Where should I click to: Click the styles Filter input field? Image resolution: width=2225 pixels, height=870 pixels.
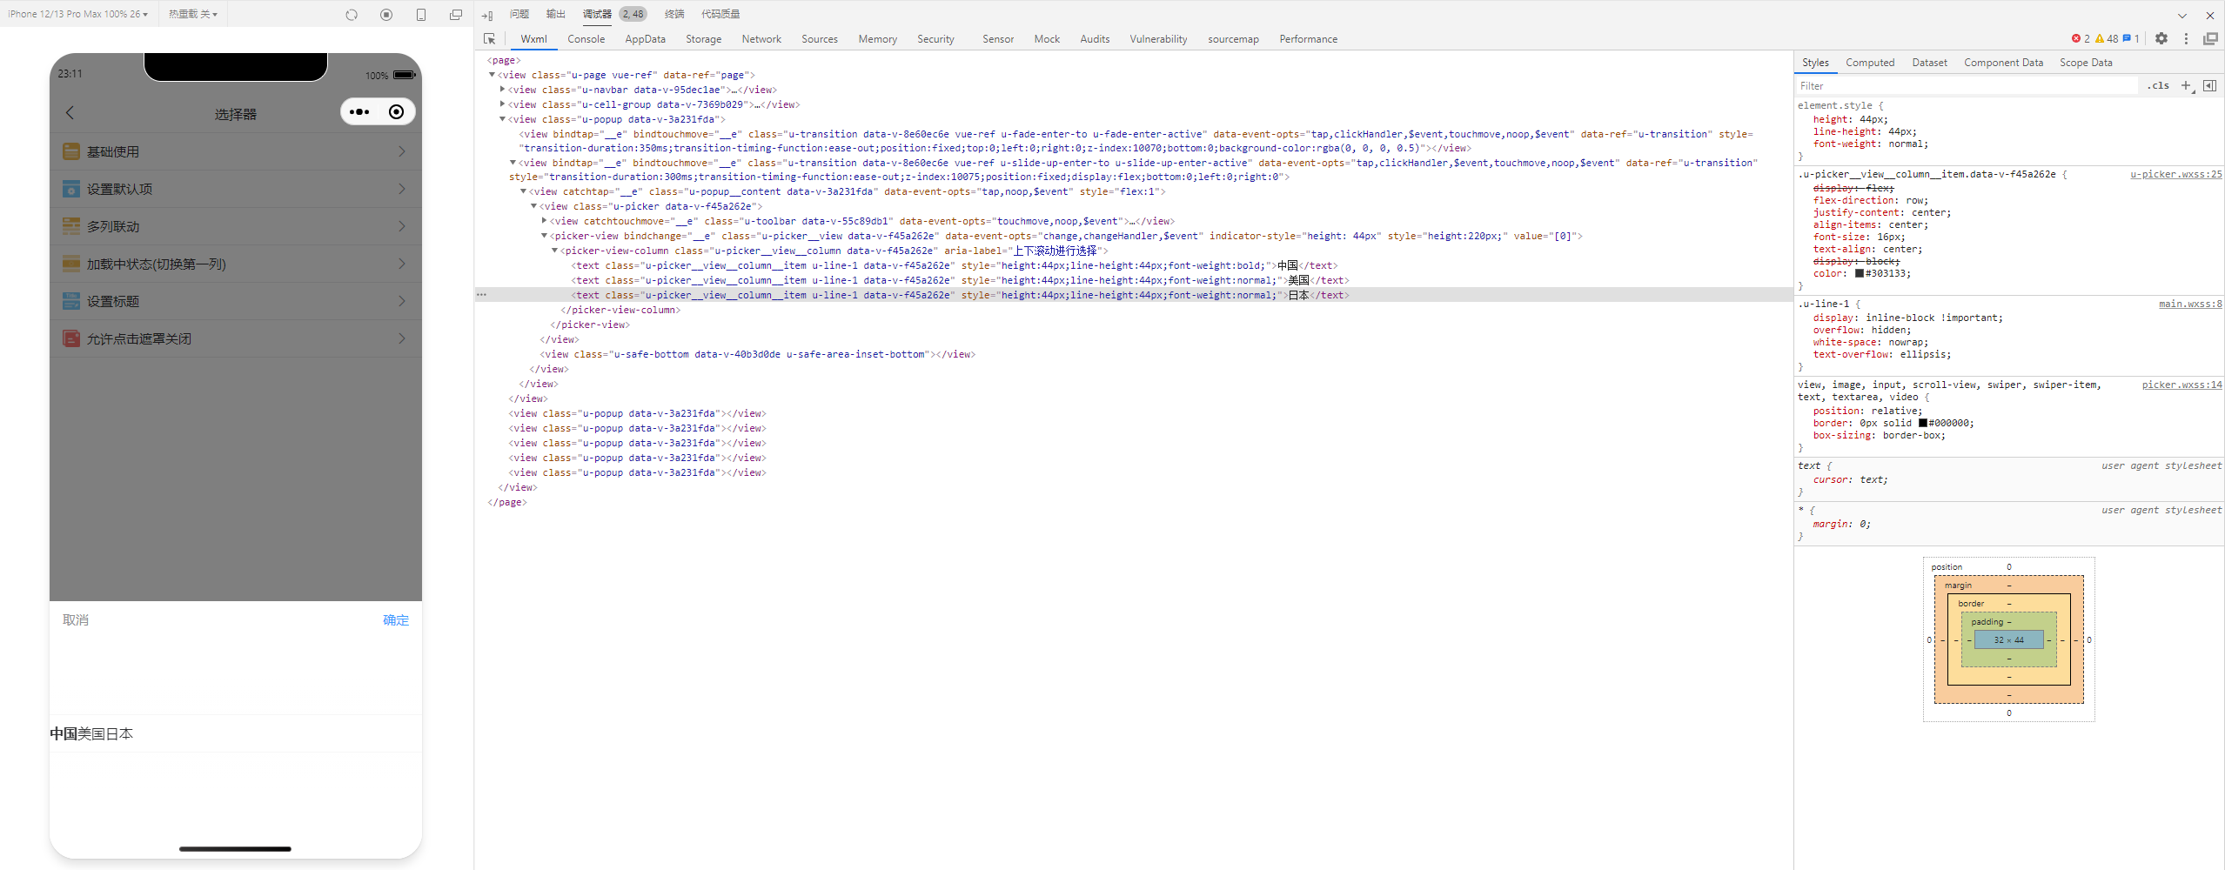(1967, 85)
